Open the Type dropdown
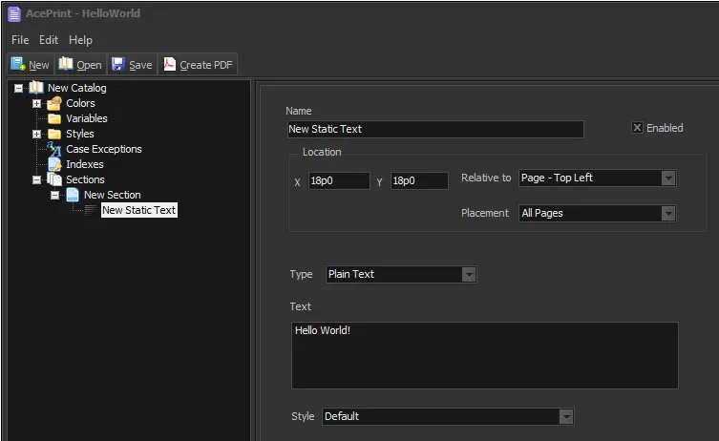Viewport: 719px width, 441px height. coord(468,275)
